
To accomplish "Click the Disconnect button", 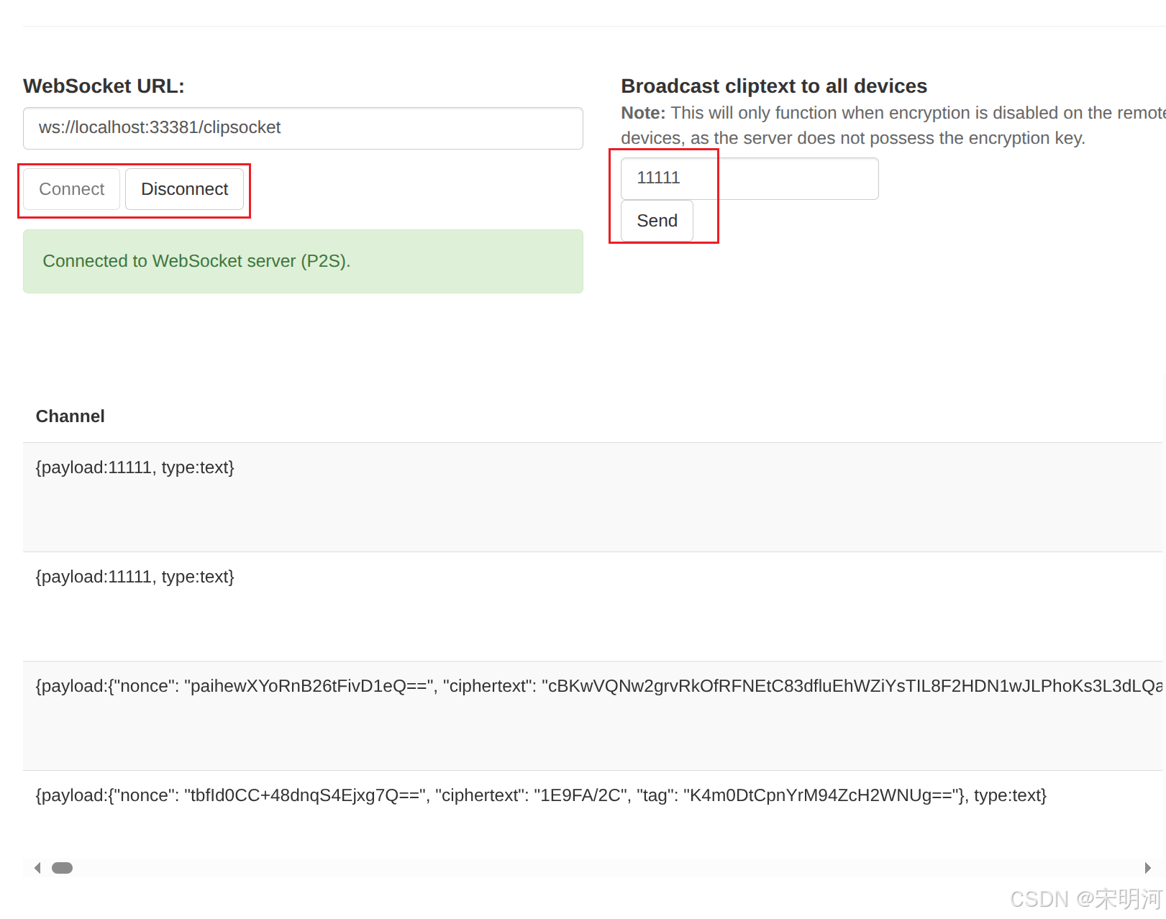I will coord(184,189).
